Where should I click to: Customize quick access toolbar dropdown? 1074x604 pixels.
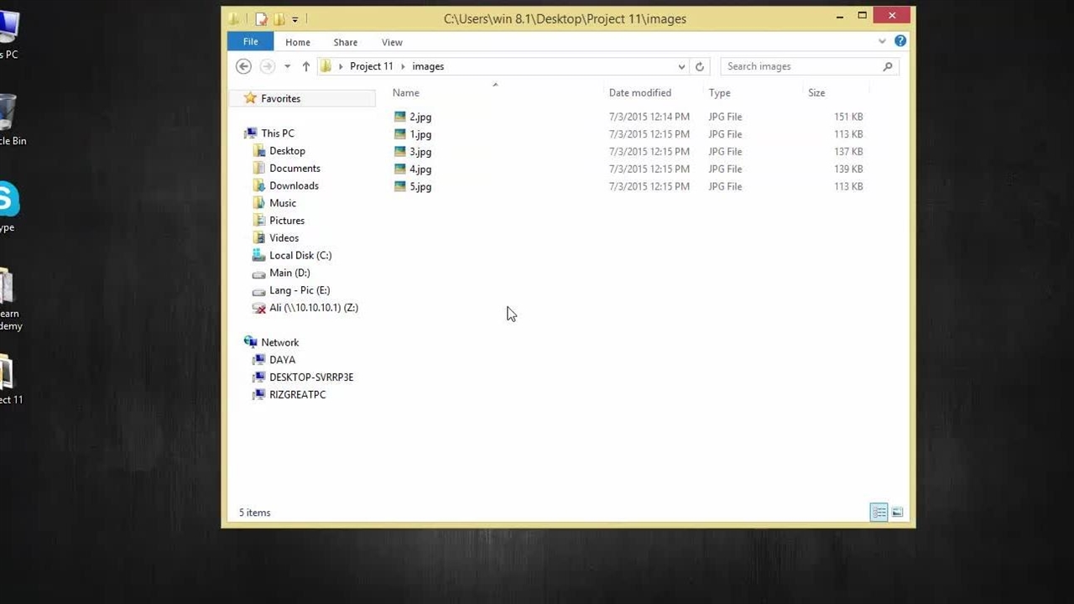coord(295,19)
